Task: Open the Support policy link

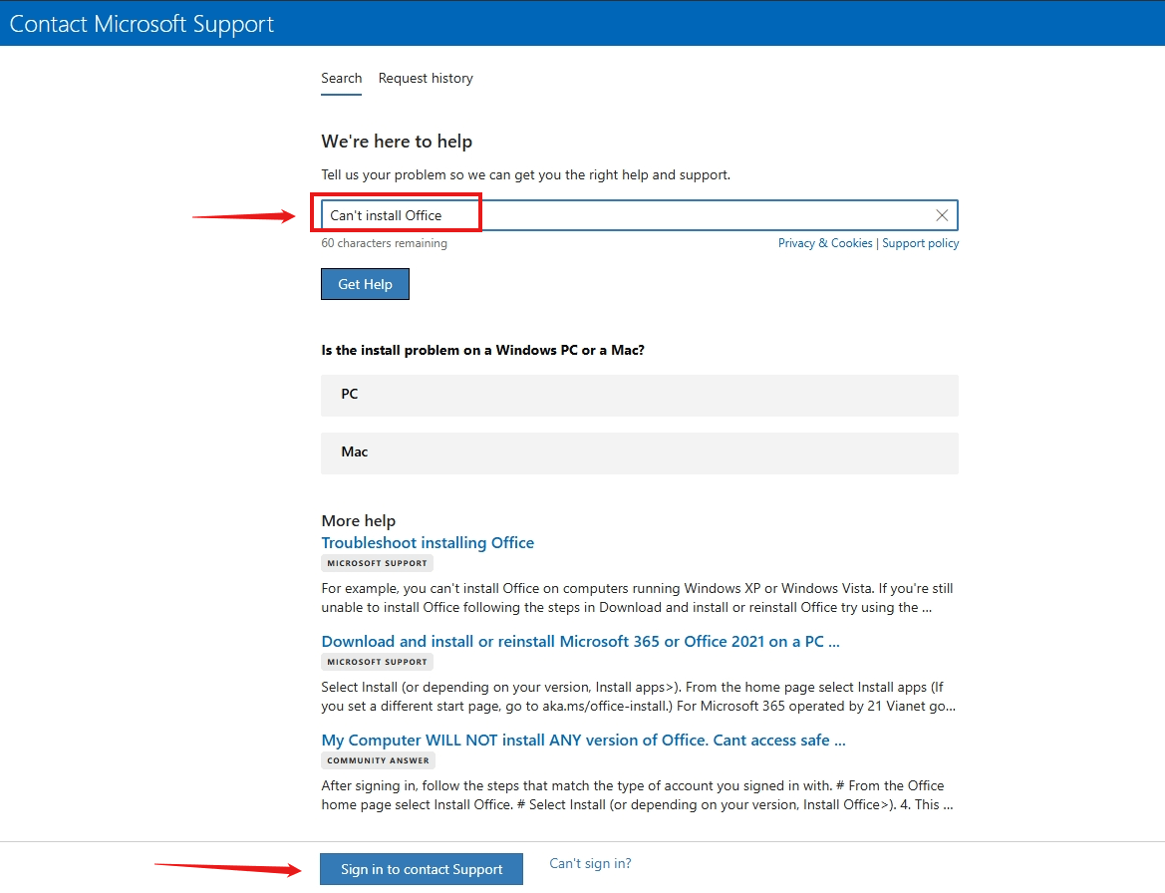Action: [x=920, y=243]
